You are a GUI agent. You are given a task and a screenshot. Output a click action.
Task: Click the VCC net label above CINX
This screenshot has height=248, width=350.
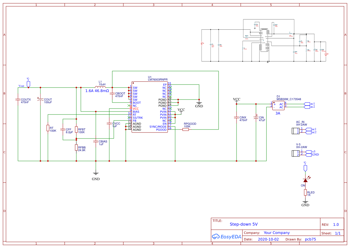237,99
